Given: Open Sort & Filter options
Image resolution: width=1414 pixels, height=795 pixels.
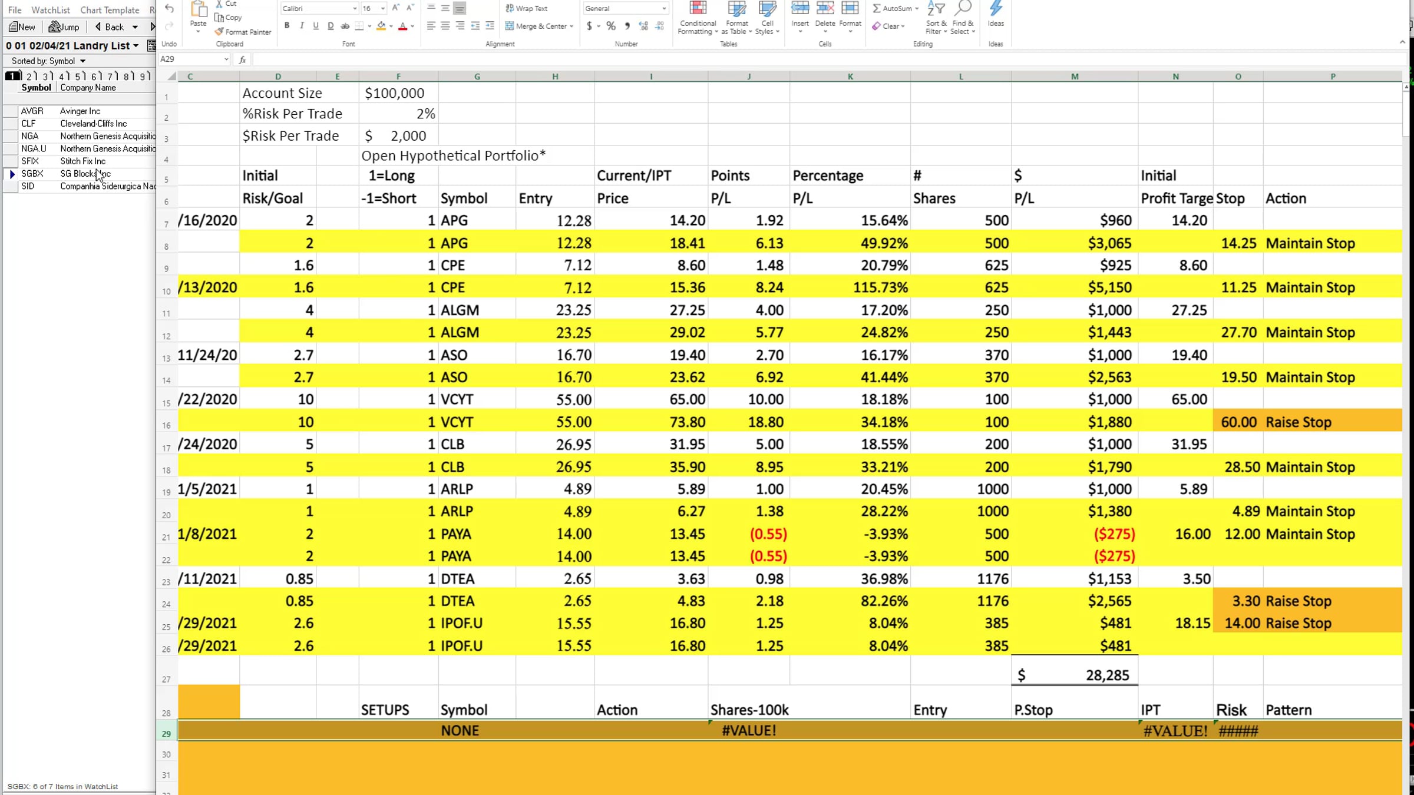Looking at the screenshot, I should point(936,18).
